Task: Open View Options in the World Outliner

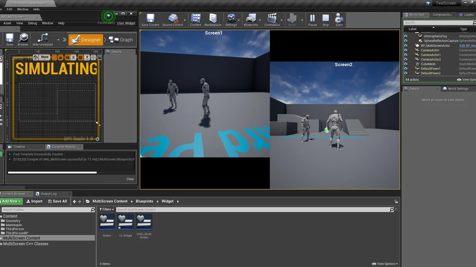Action: click(x=467, y=79)
